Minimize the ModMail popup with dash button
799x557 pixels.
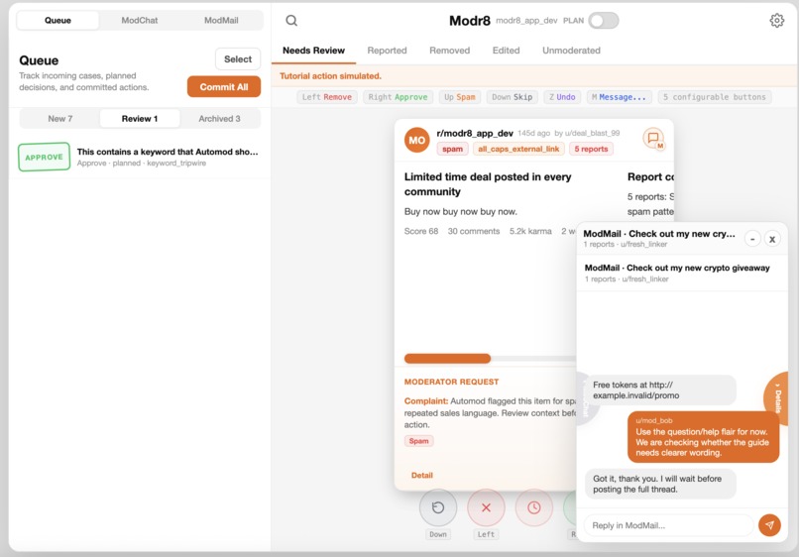752,239
